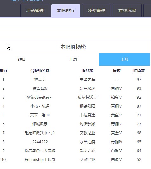The height and width of the screenshot is (169, 151).
Task: Click server 卡拉曼达
Action: click(87, 115)
